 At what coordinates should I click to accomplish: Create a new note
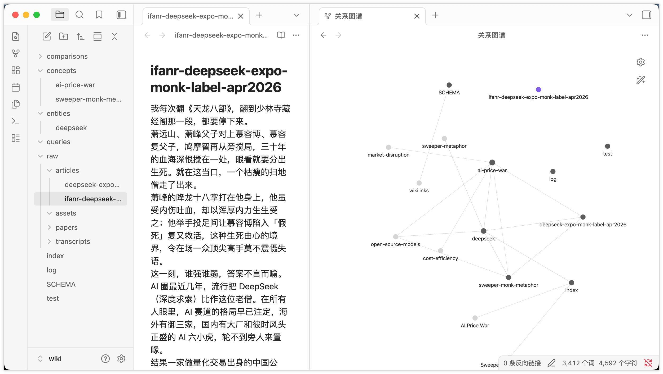point(47,37)
